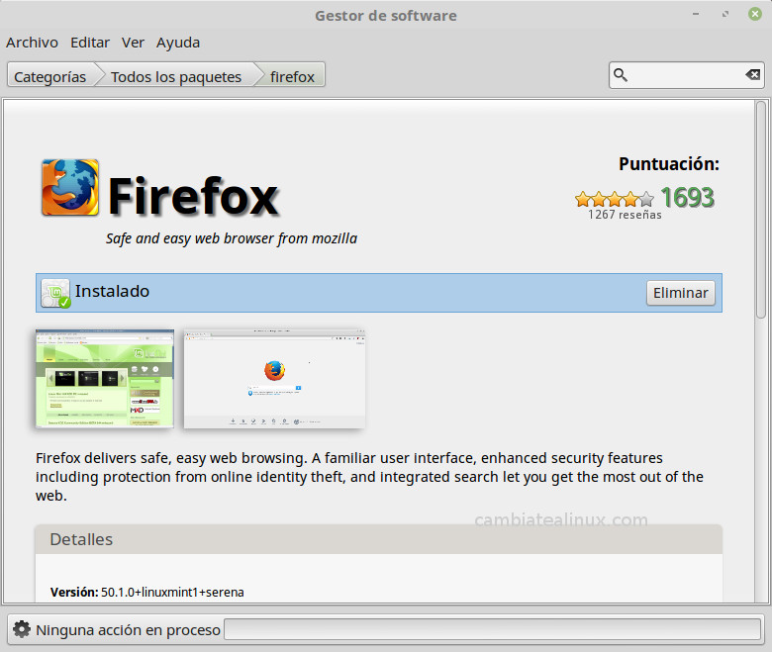
Task: Focus the package search input field
Action: (x=686, y=75)
